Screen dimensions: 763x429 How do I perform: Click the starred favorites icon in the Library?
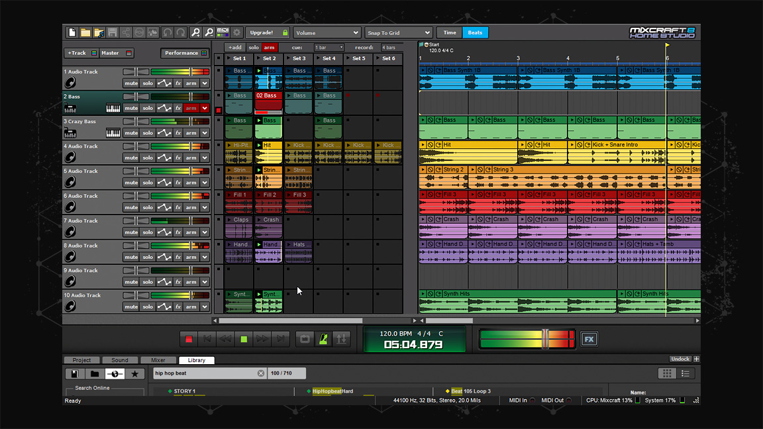pos(136,373)
